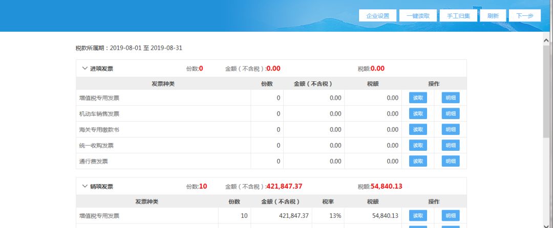
Task: Open 明细 for 海关专用缴款书
Action: pyautogui.click(x=451, y=130)
